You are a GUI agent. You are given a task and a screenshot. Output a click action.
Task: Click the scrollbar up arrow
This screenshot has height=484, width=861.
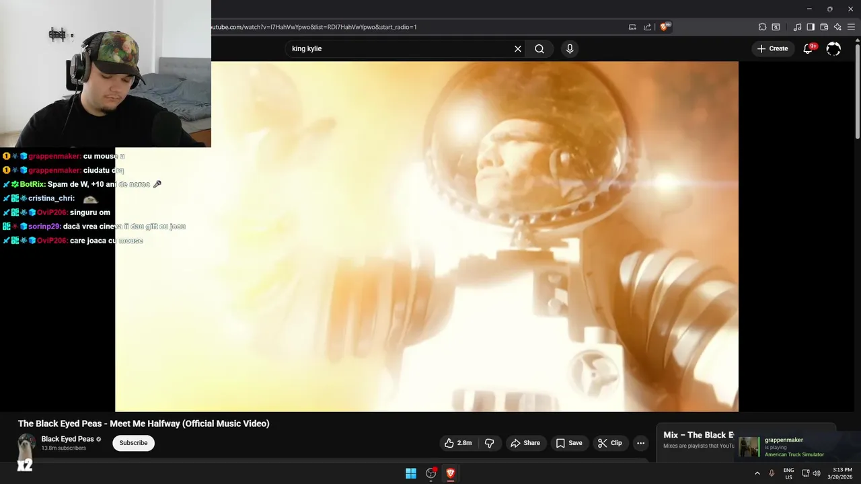pyautogui.click(x=857, y=40)
